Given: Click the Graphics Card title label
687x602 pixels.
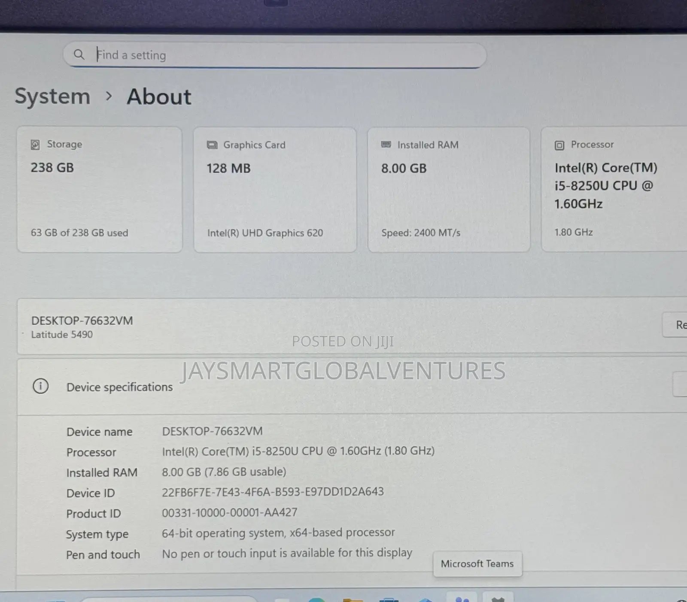Looking at the screenshot, I should (x=254, y=145).
